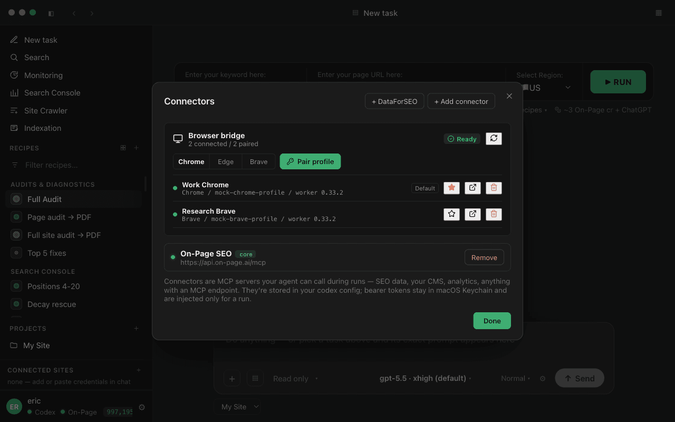Click the list icon in composer
This screenshot has width=675, height=422.
click(x=255, y=378)
